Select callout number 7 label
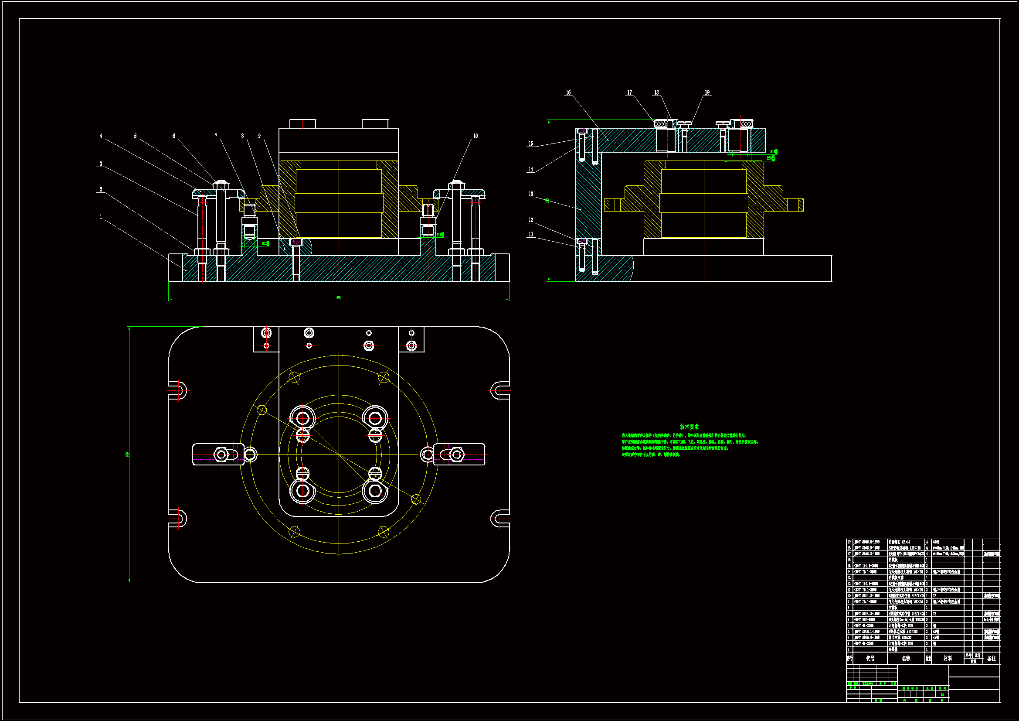The height and width of the screenshot is (721, 1019). [216, 136]
